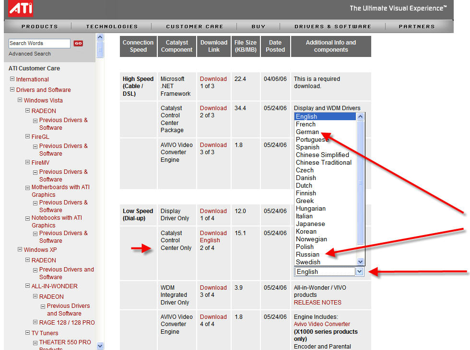Click the ATI logo
Screen dimensions: 470x350
tap(21, 9)
